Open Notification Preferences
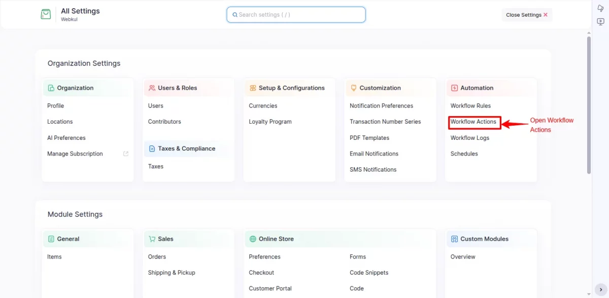This screenshot has width=609, height=298. click(381, 106)
